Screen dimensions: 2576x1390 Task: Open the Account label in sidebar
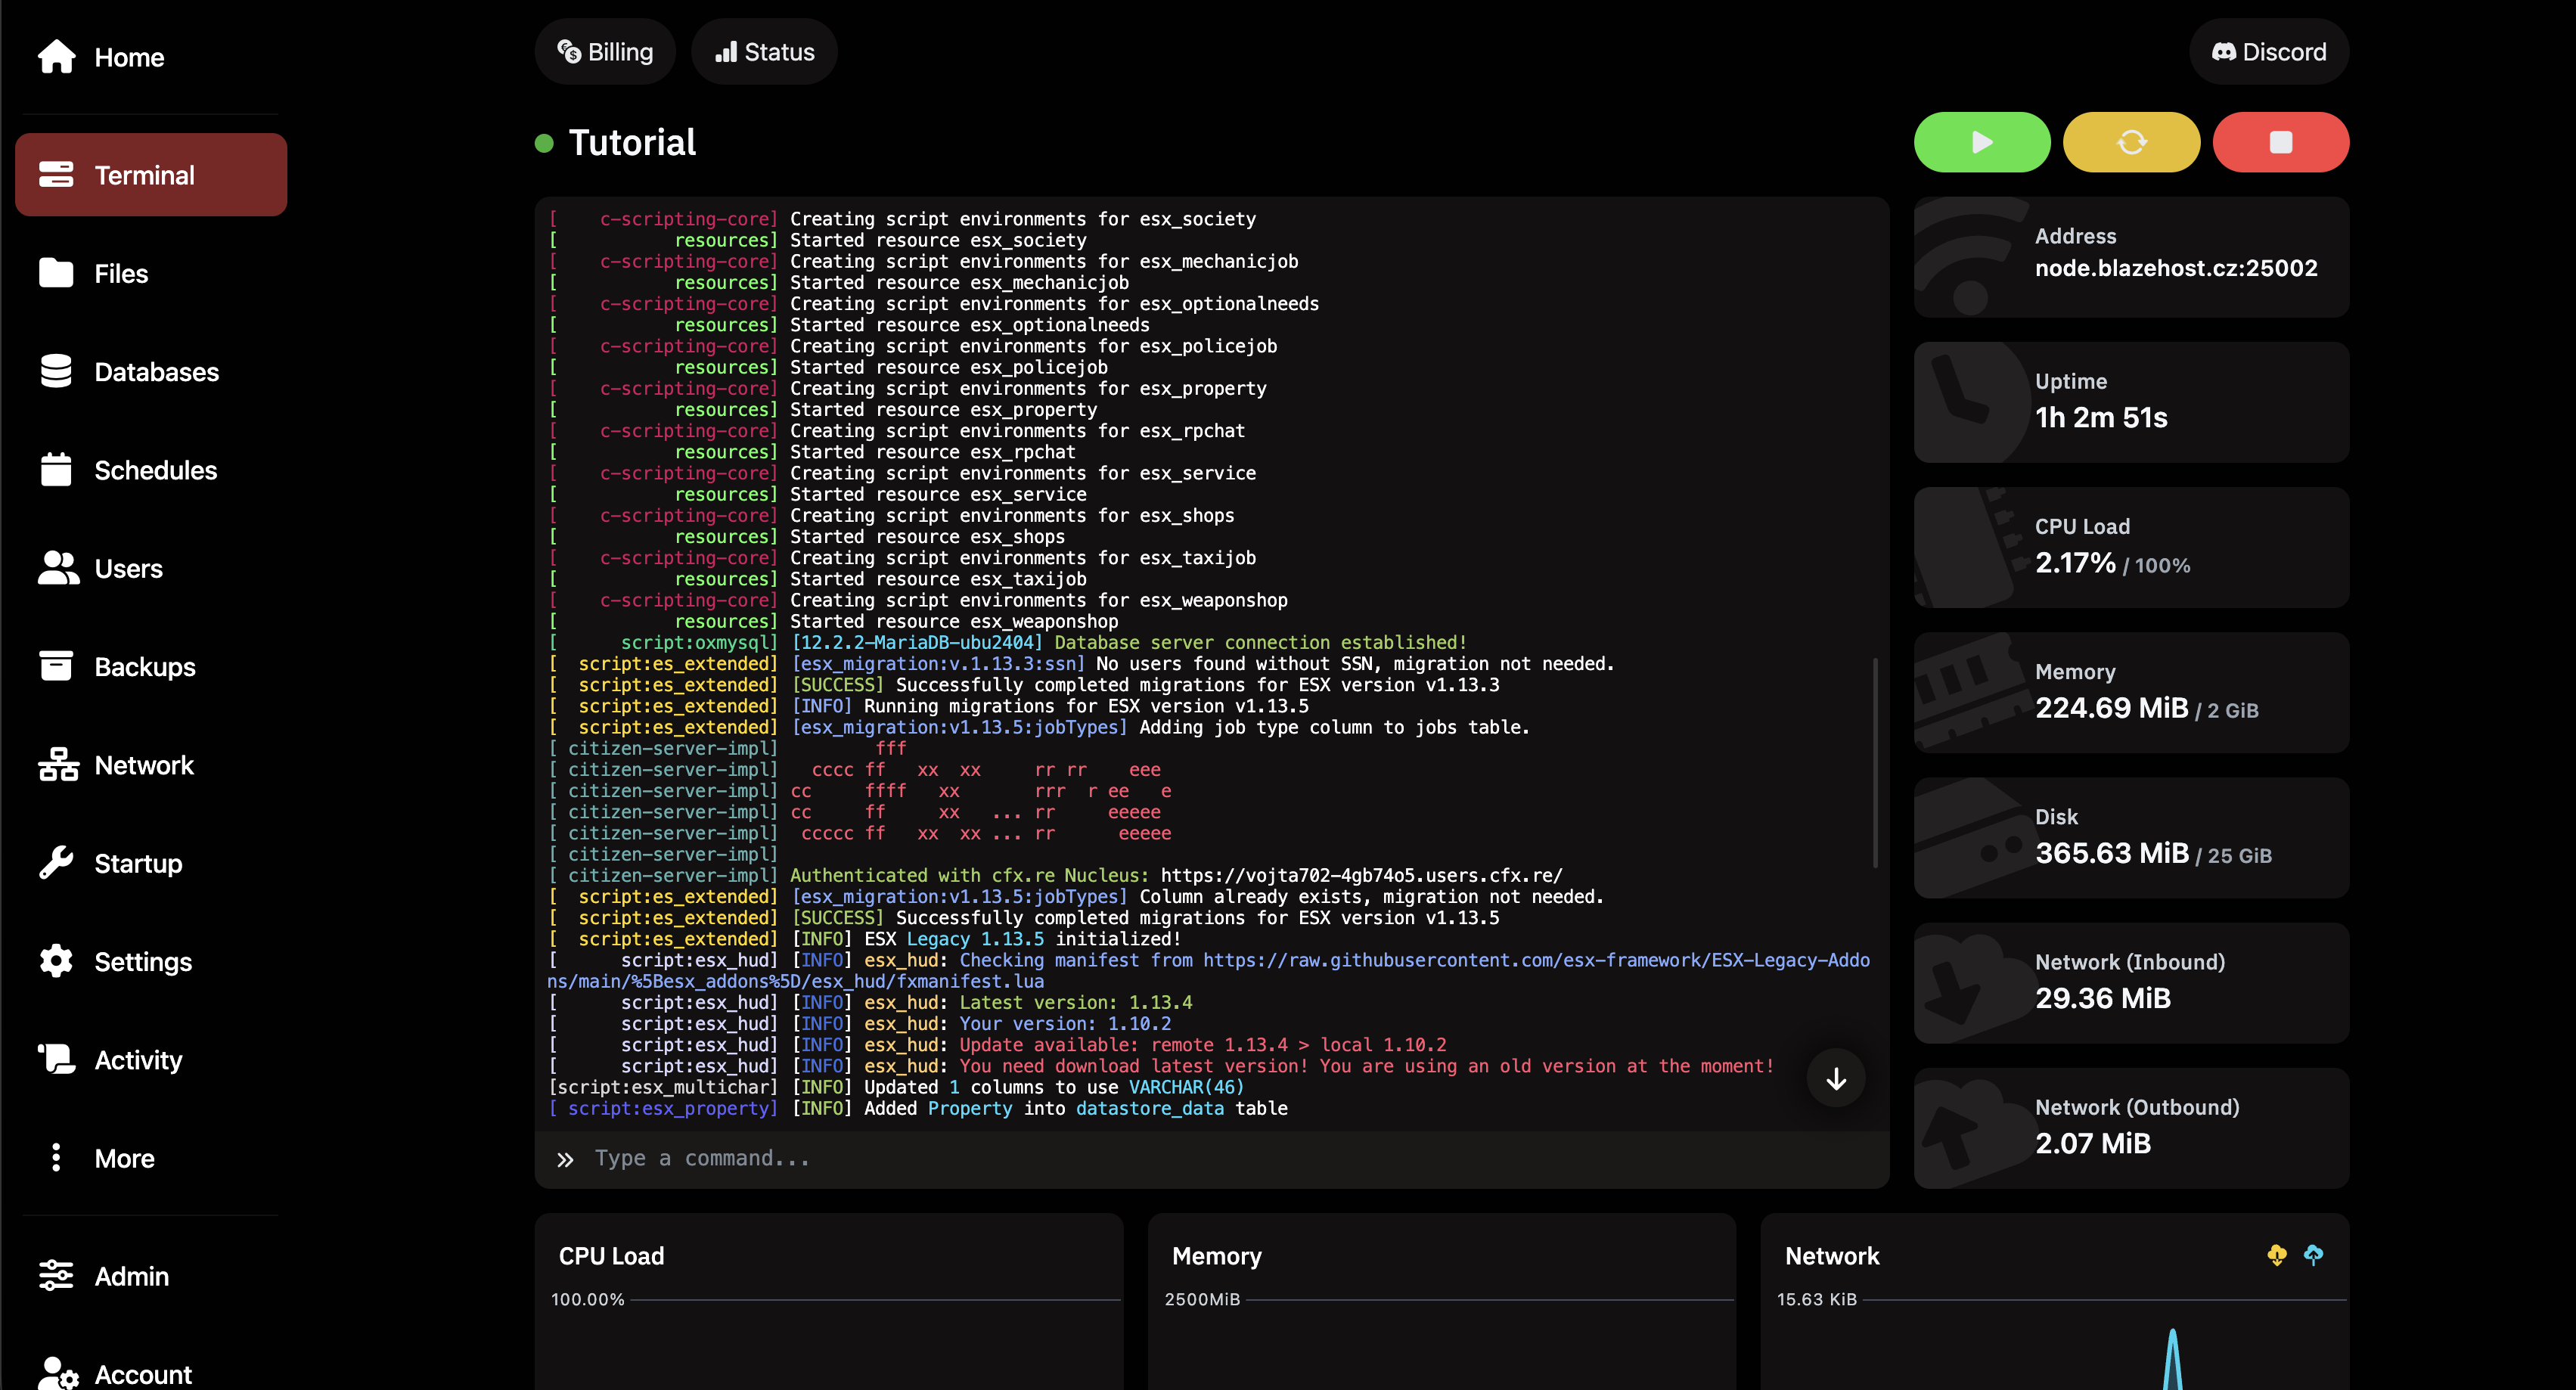[x=143, y=1375]
